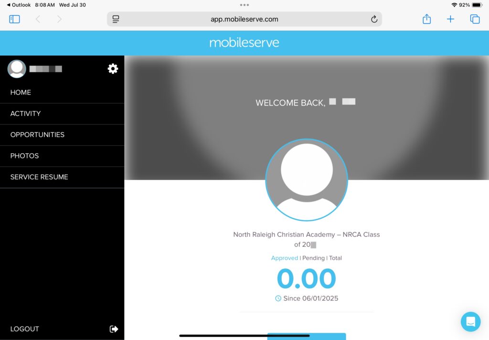489x340 pixels.
Task: Reload the page with refresh icon
Action: tap(374, 19)
